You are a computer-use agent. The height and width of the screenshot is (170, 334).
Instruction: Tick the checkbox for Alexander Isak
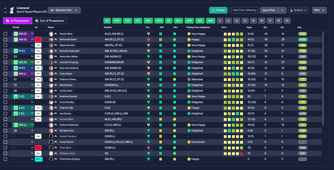5,45
